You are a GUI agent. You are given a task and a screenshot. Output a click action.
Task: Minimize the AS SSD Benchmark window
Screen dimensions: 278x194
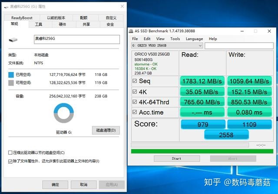point(242,31)
